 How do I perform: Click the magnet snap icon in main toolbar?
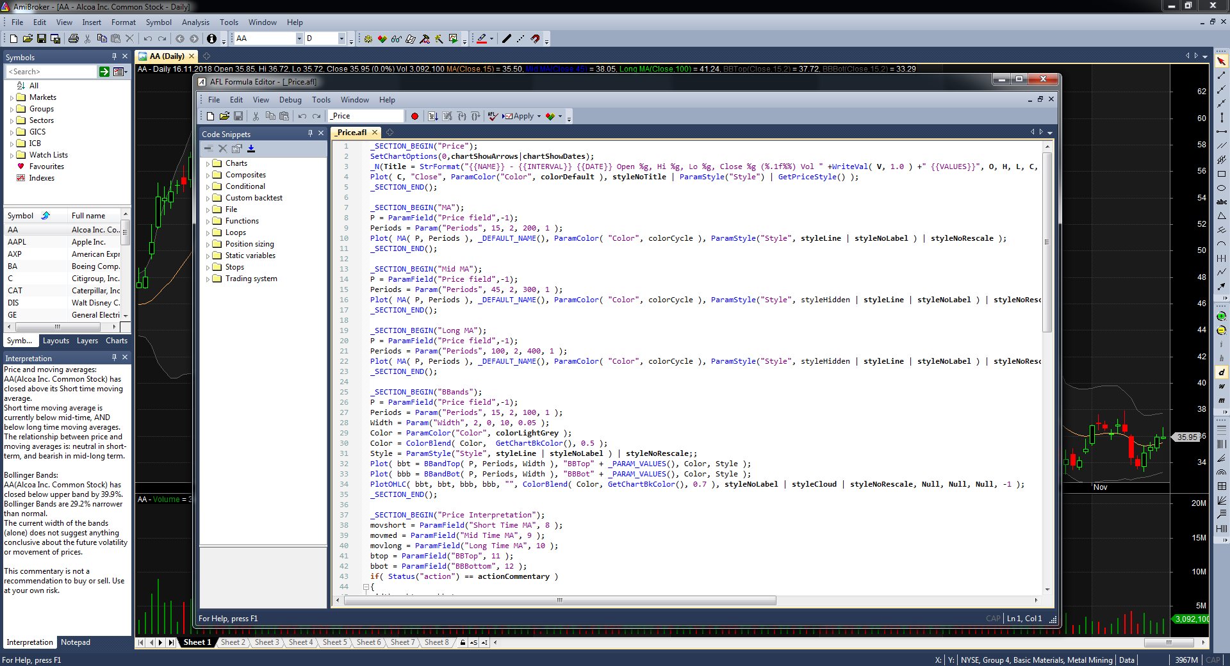pos(535,39)
